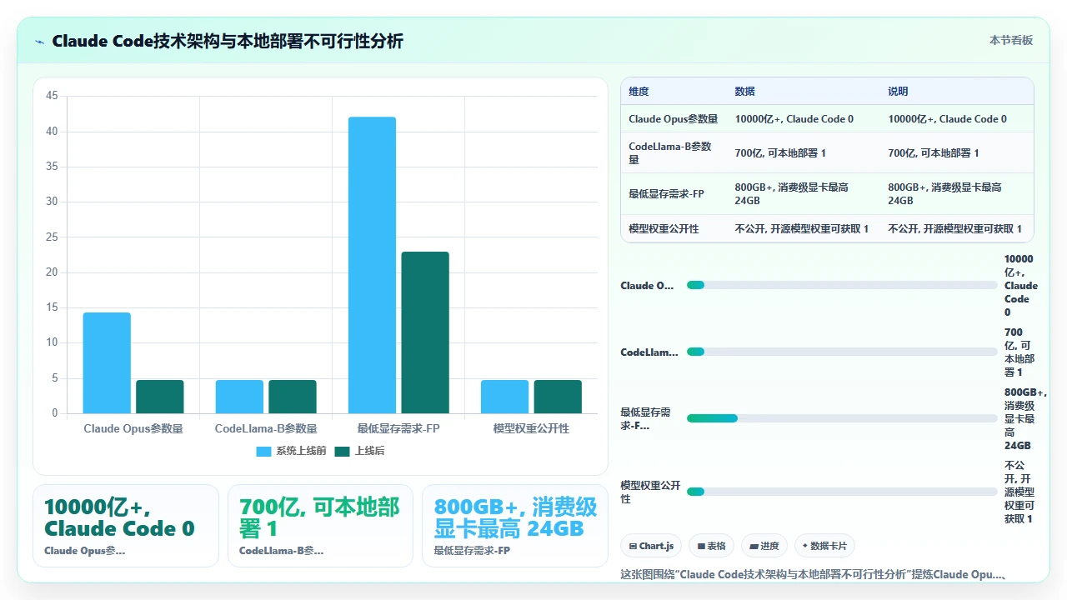This screenshot has height=600, width=1067.
Task: Click the 最低显存需求-FP green bar
Action: point(425,332)
